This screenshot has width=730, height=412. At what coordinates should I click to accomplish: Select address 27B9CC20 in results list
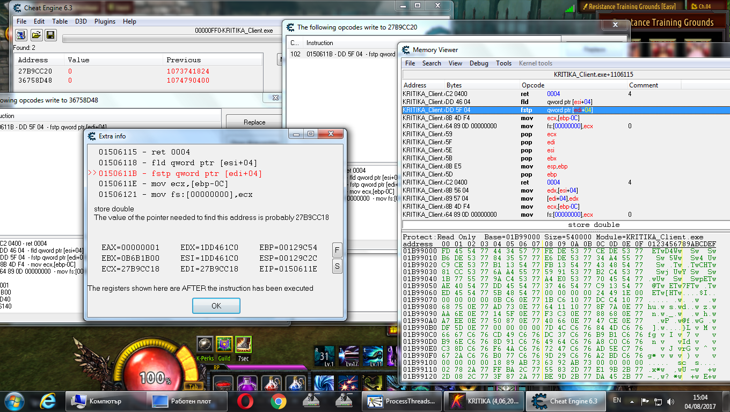pyautogui.click(x=35, y=71)
